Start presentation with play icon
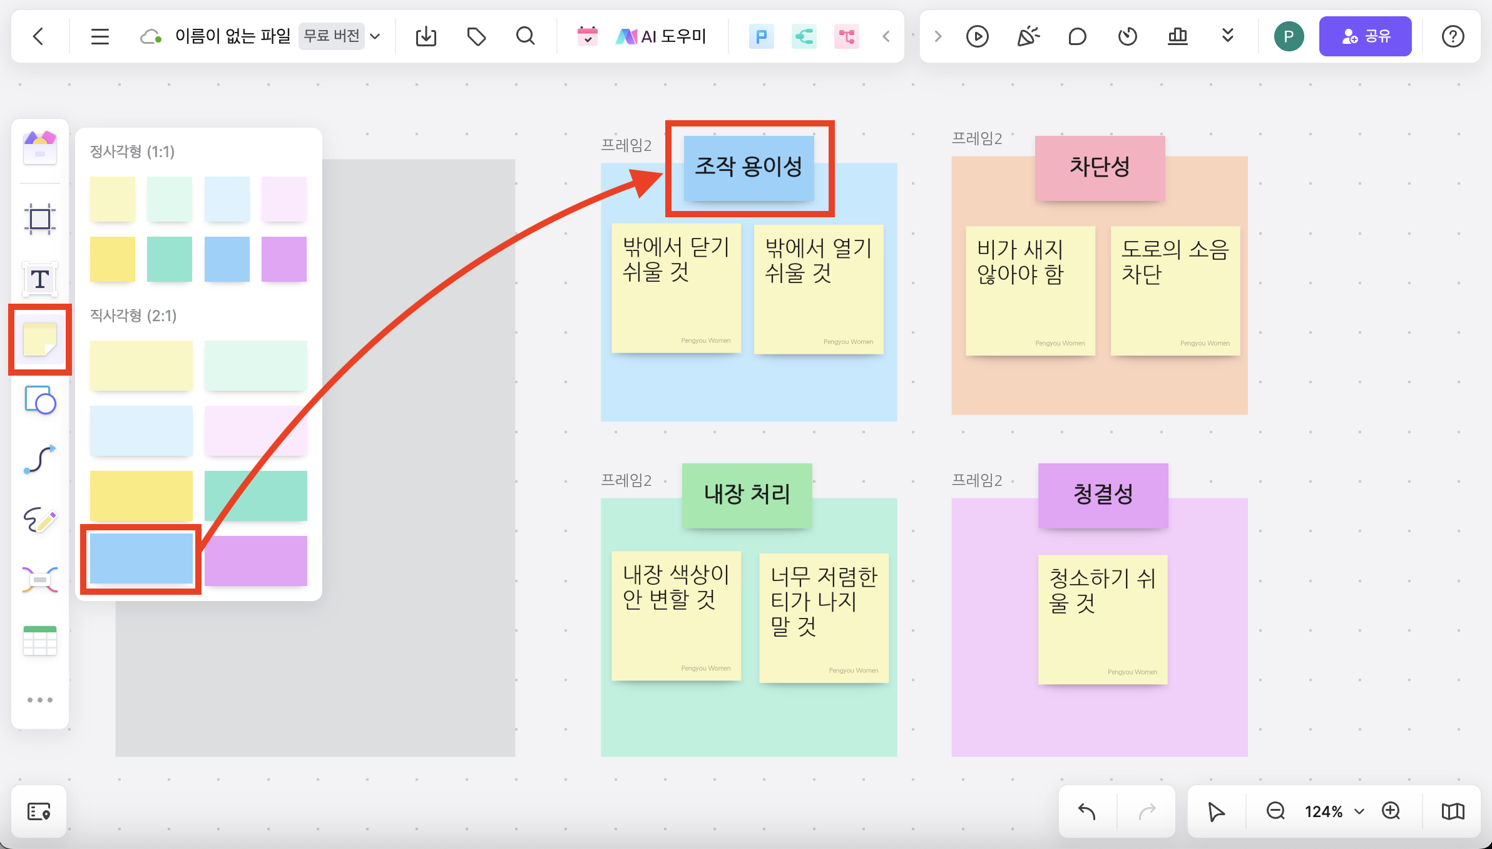 (x=977, y=36)
